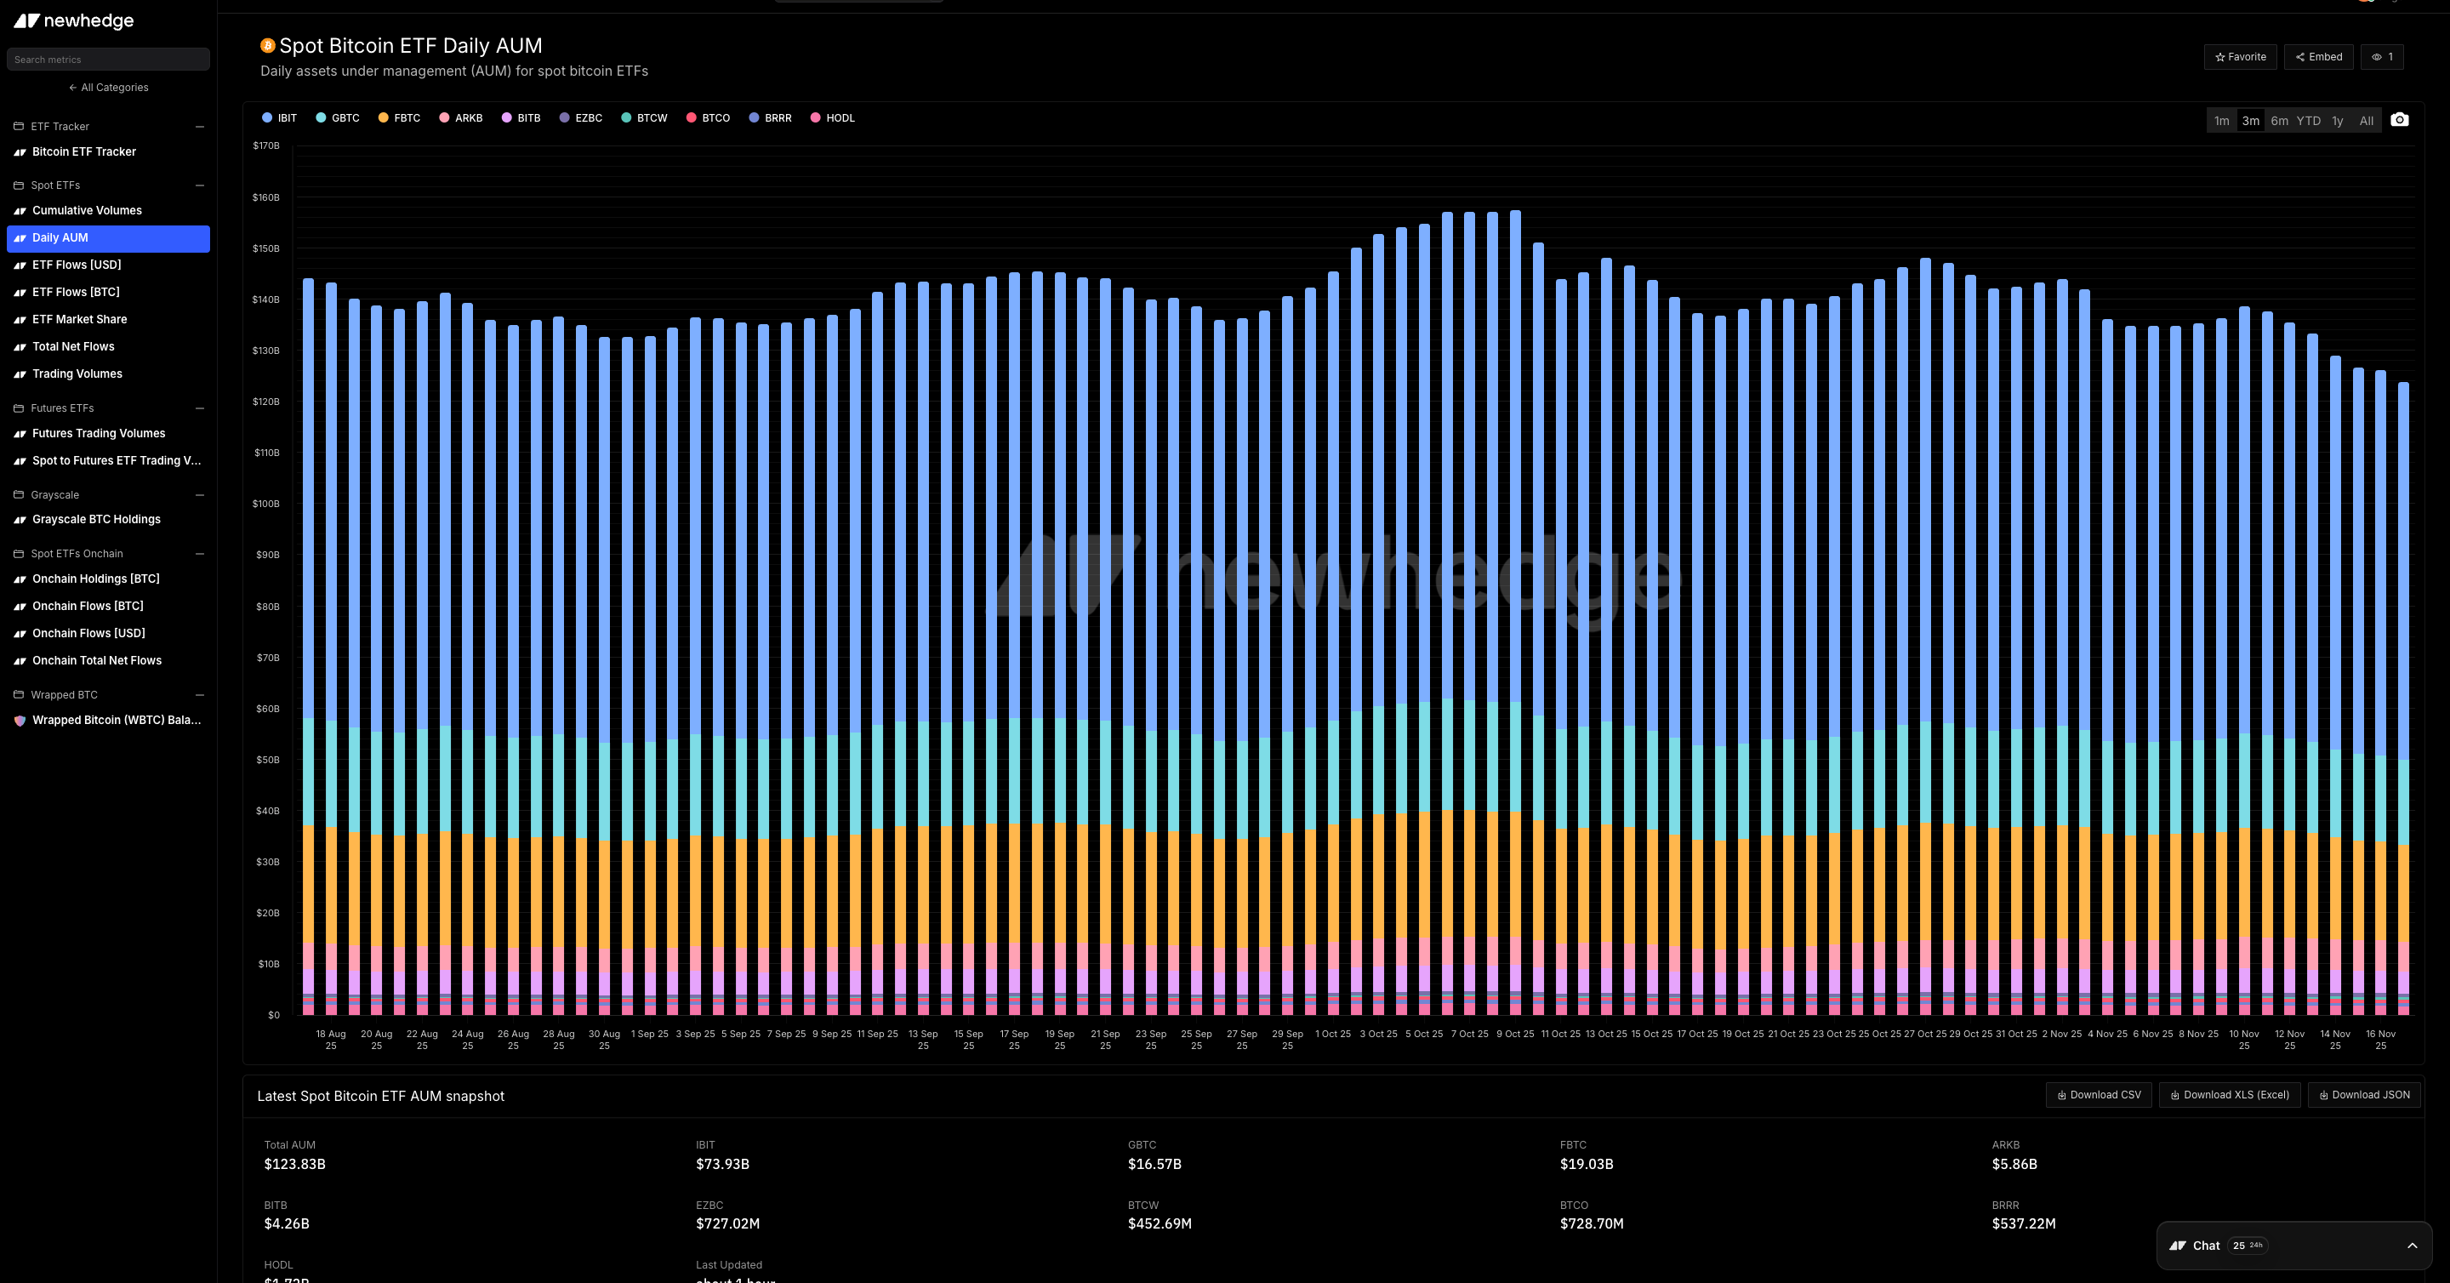Click the camera screenshot icon

click(x=2400, y=120)
